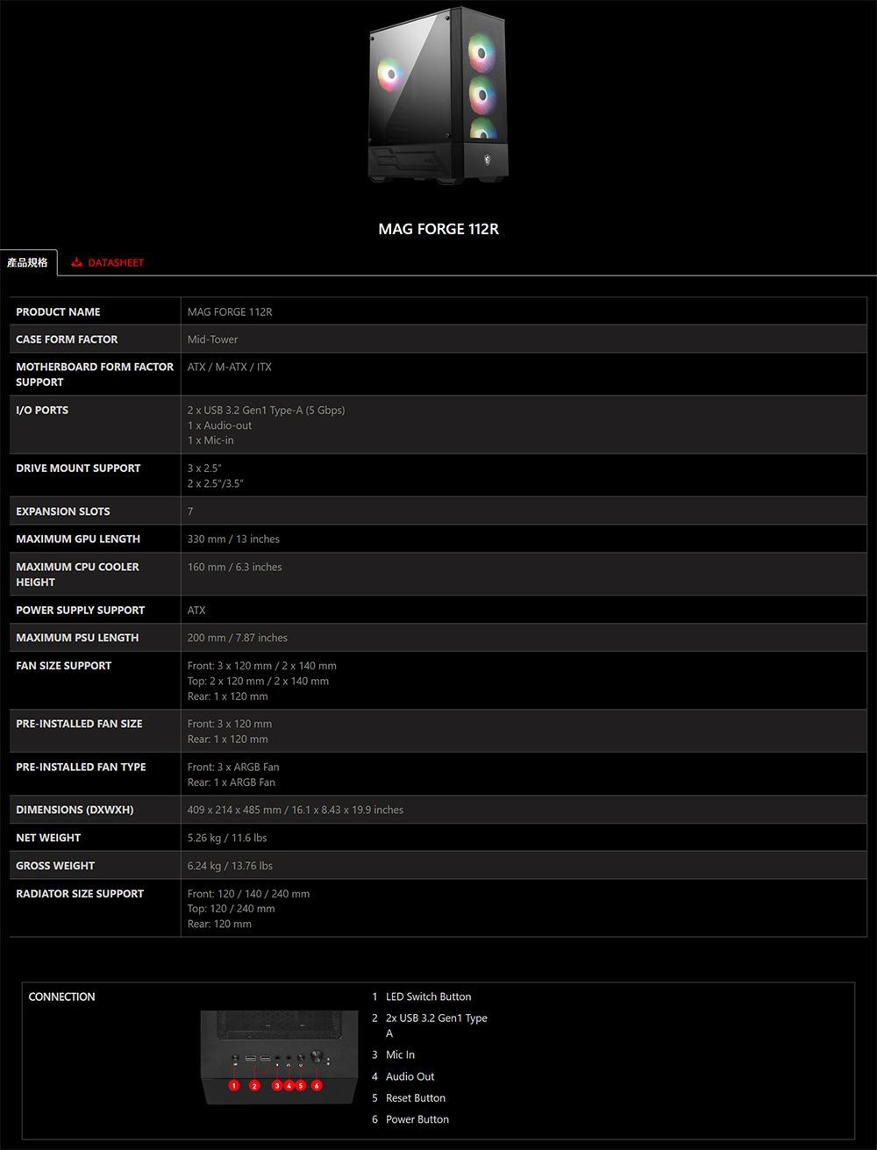The width and height of the screenshot is (877, 1150).
Task: Click the connection panel front I/O image
Action: tap(280, 1057)
